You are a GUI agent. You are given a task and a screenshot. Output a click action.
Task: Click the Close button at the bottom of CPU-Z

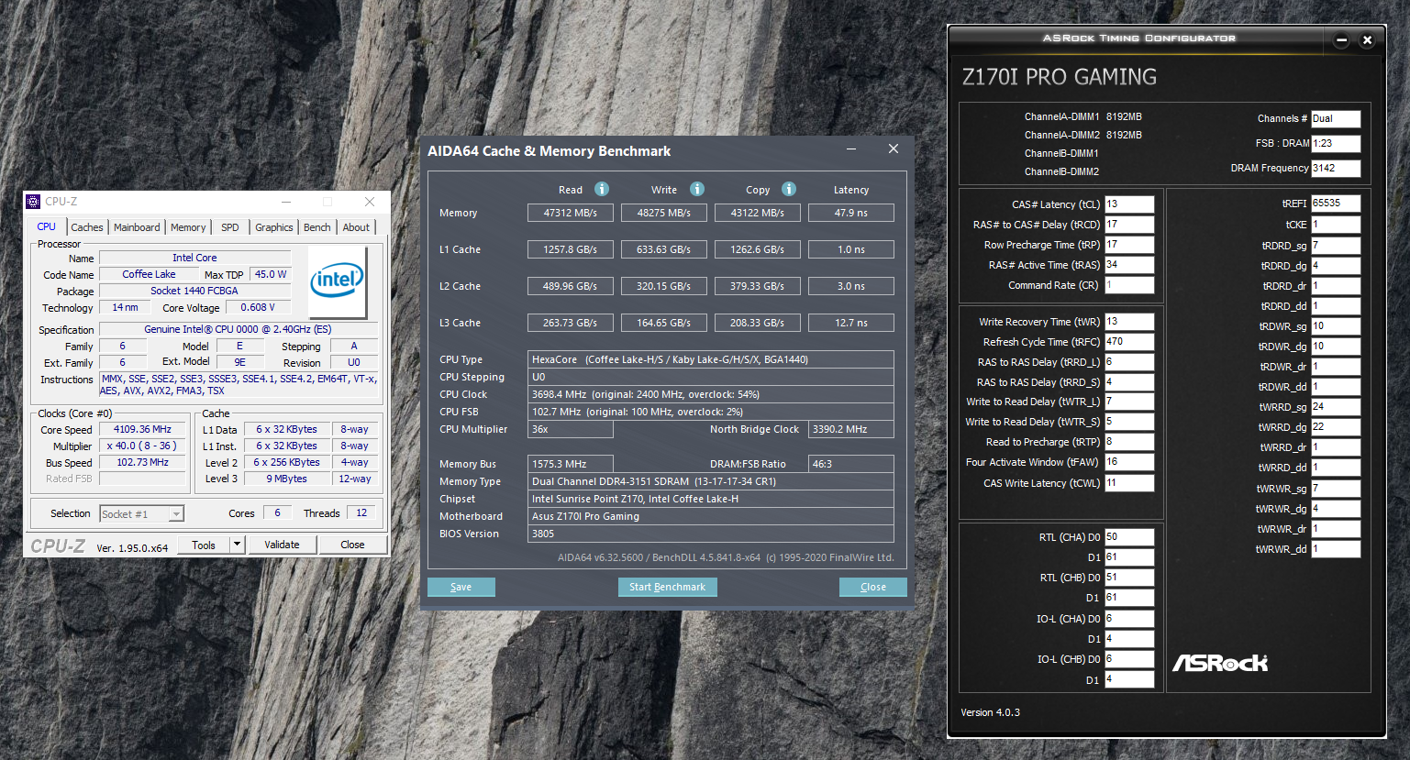(352, 545)
